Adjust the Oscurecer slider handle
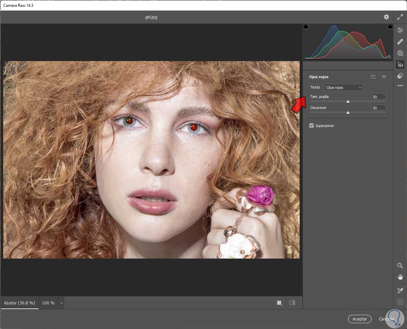Viewport: 407px width, 329px height. pos(348,113)
